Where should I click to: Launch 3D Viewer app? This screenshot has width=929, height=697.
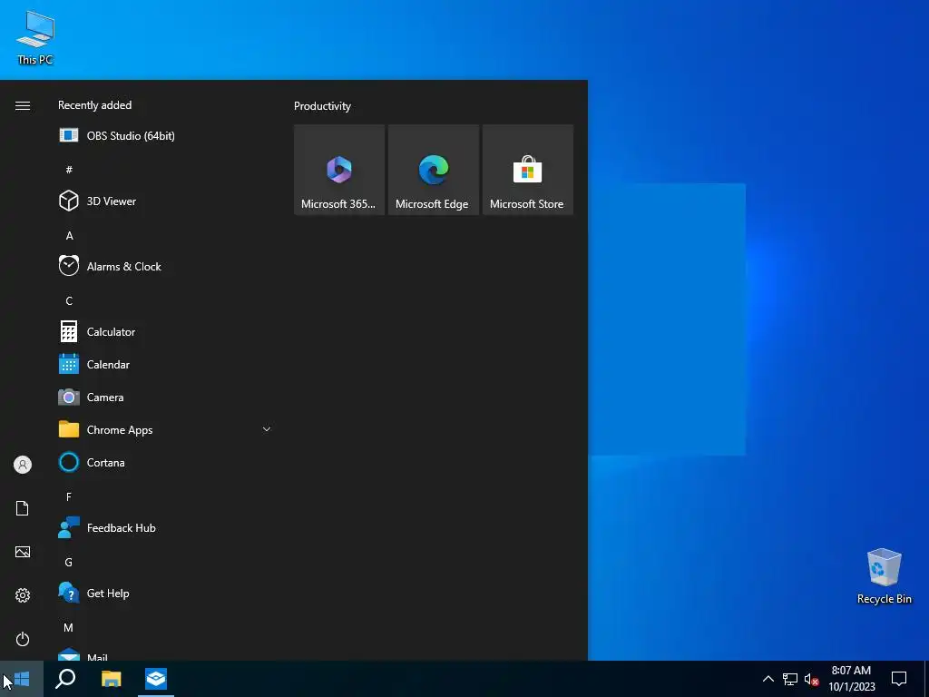(x=166, y=201)
